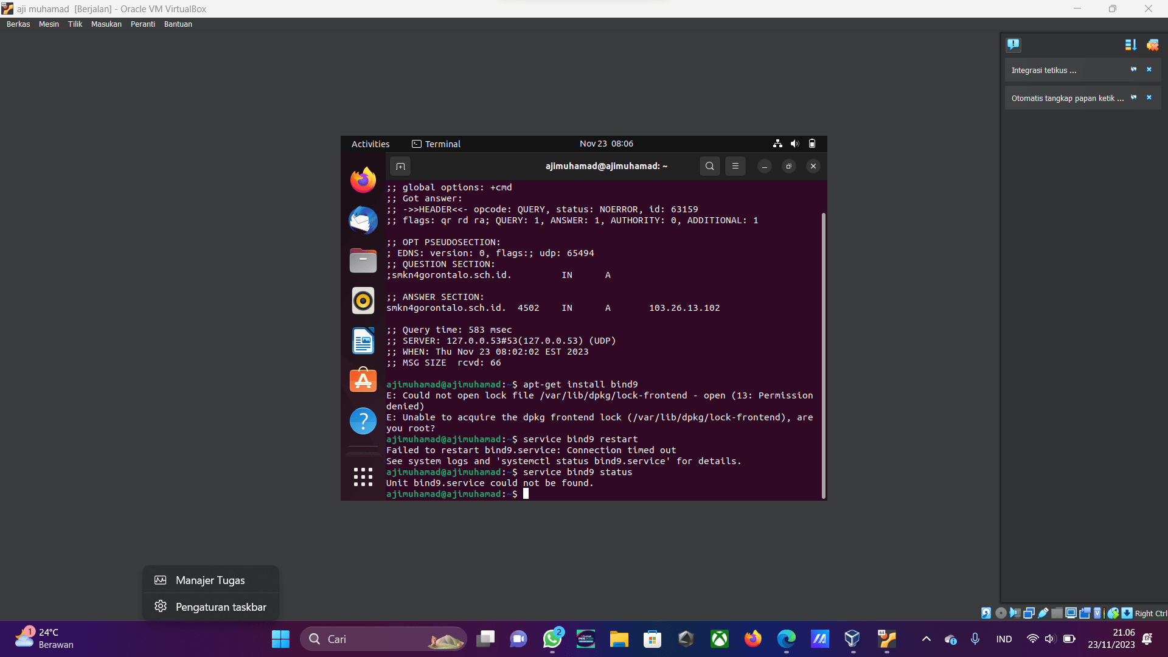
Task: Click in the terminal prompt area
Action: [526, 494]
